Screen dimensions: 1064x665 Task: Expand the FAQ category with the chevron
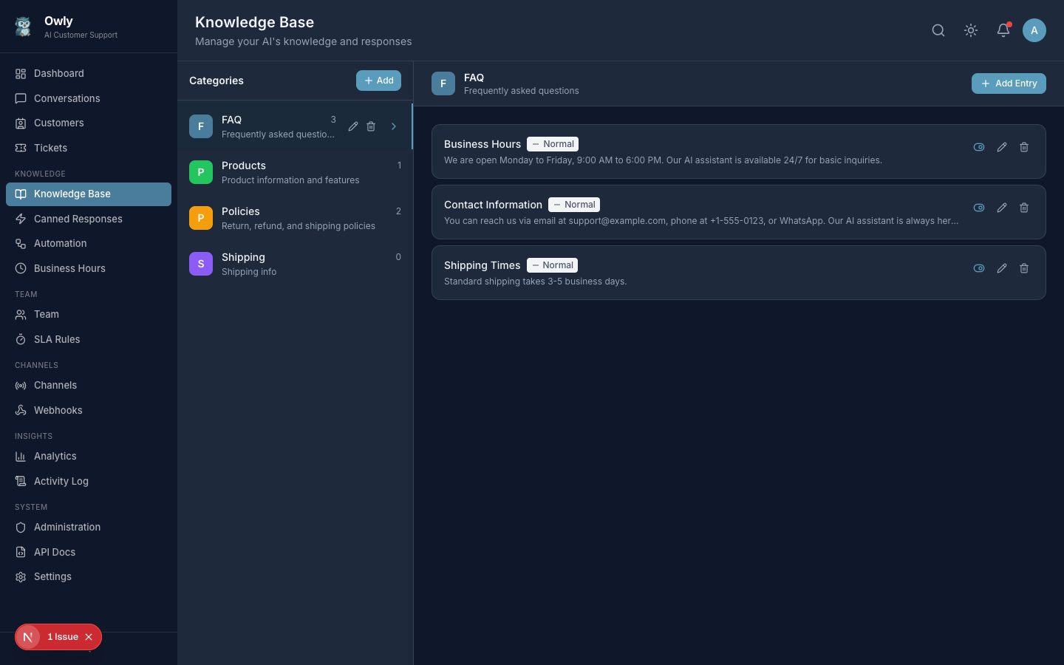point(394,126)
